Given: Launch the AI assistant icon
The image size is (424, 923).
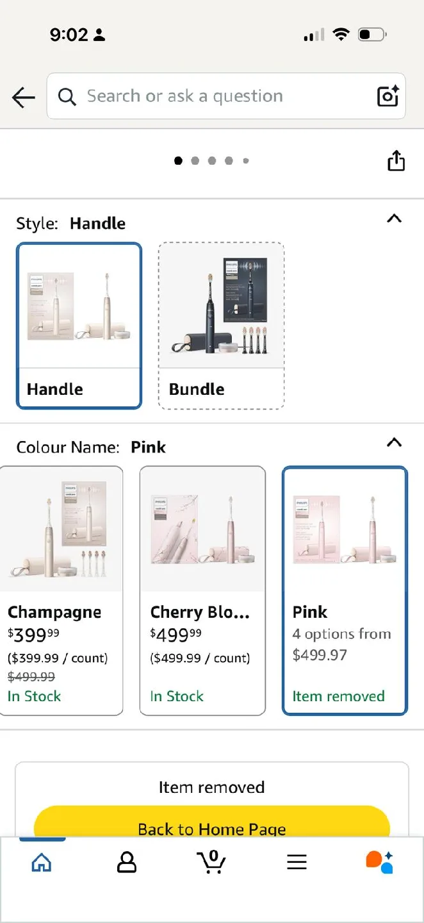Looking at the screenshot, I should pyautogui.click(x=379, y=862).
